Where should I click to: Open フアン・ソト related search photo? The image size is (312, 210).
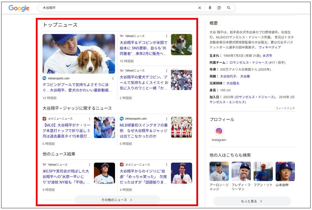pos(263,171)
